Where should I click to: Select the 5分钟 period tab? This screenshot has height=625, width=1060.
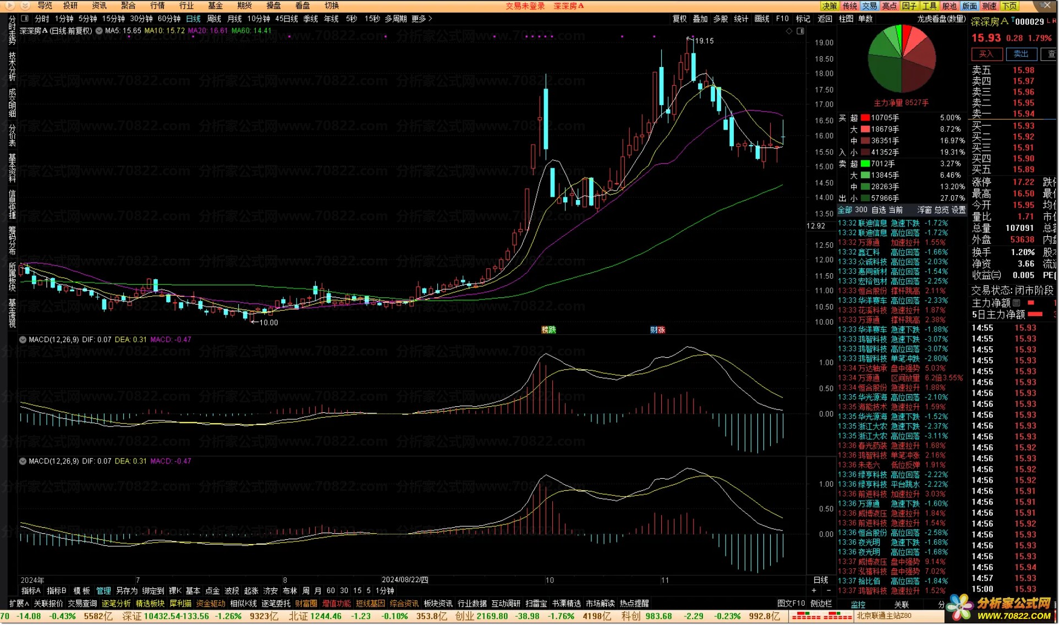coord(88,19)
